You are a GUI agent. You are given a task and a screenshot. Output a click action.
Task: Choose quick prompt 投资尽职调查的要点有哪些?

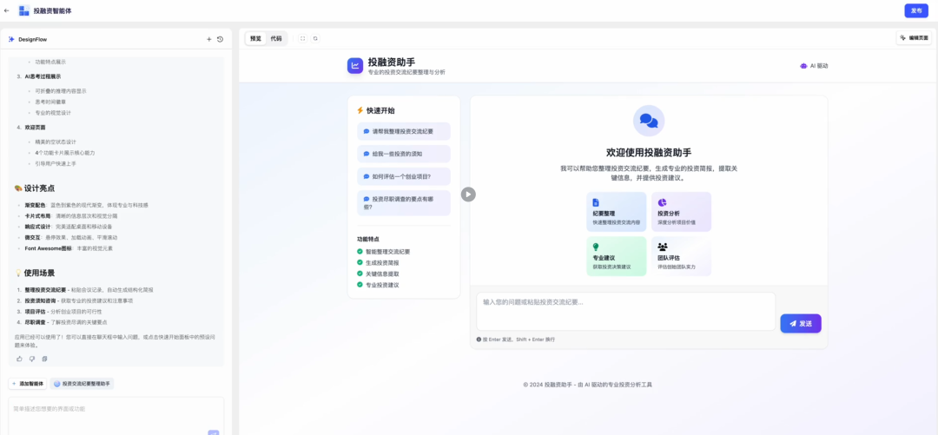404,203
